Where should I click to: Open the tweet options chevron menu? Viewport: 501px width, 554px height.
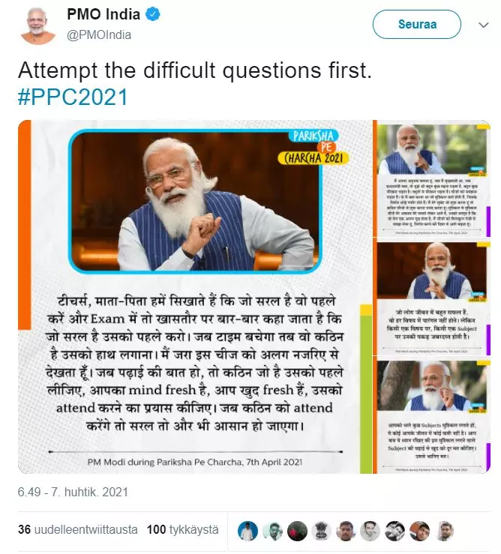483,25
